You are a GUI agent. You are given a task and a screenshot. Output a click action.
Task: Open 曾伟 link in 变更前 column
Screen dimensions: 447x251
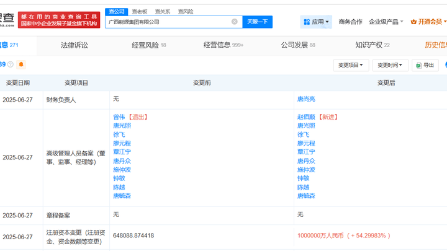(119, 117)
